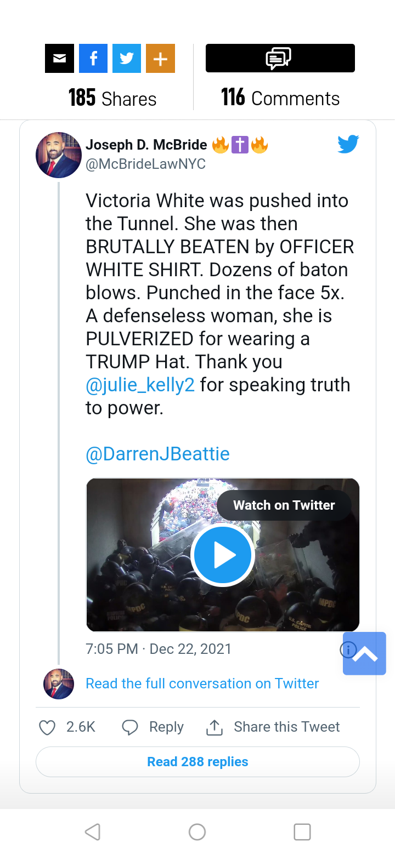This screenshot has height=855, width=395.
Task: Open more sharing options plus icon
Action: pos(160,58)
